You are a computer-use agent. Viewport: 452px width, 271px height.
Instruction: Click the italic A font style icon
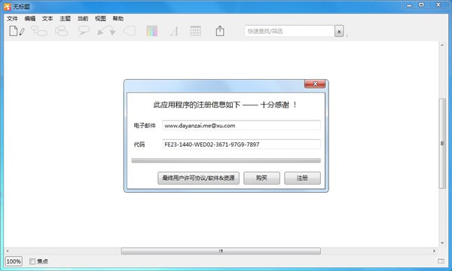click(174, 31)
